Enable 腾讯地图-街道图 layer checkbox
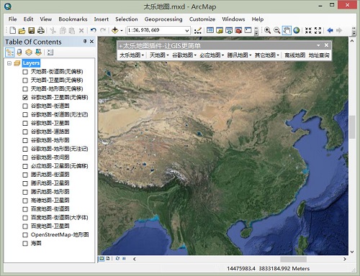The height and width of the screenshot is (276, 360). click(x=25, y=175)
